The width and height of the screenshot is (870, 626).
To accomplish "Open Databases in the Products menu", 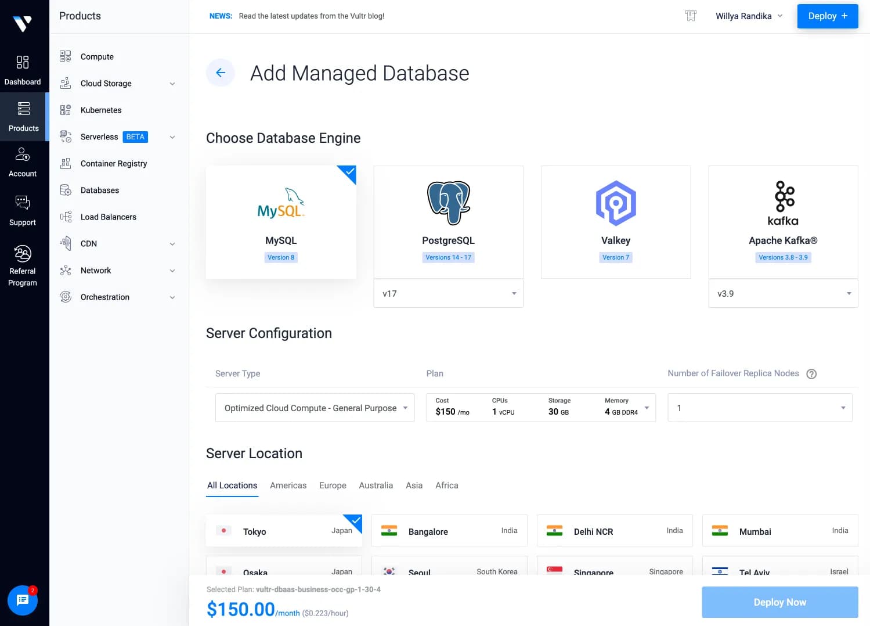I will [x=100, y=190].
